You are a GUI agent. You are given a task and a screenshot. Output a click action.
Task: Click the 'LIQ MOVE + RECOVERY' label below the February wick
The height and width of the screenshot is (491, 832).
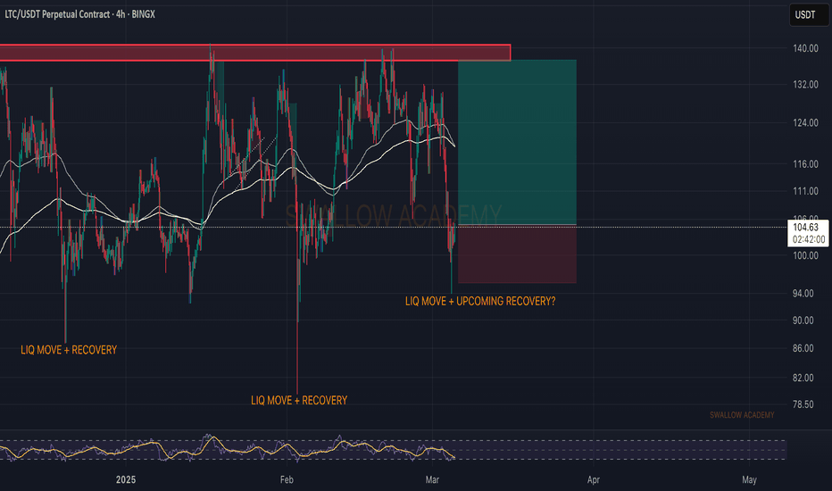coord(299,400)
